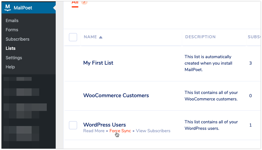Open Subscribers in the MailPoet sidebar
The image size is (262, 150).
pos(17,39)
